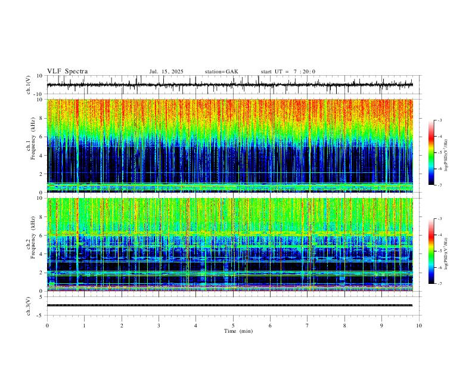
Task: Click the "3" tick on the time axis
Action: pos(159,326)
